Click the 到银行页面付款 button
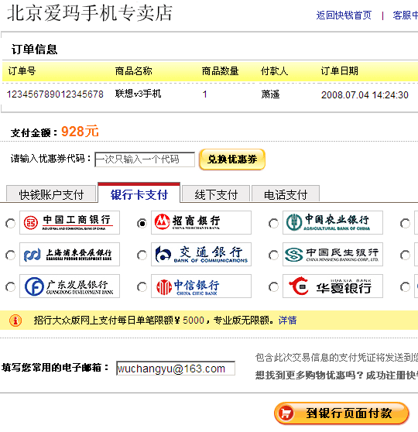418x432 pixels. (341, 413)
